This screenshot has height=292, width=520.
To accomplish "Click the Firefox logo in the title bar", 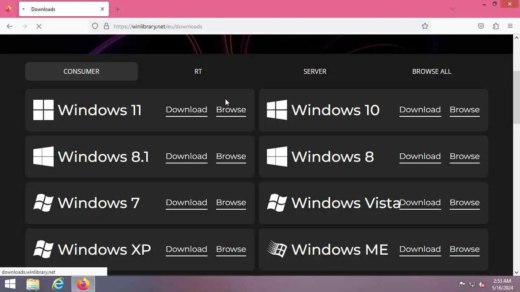I will (x=8, y=9).
